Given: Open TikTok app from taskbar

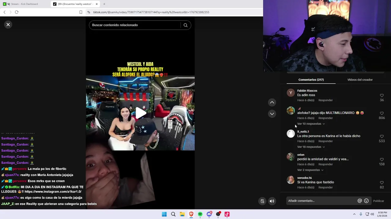Looking at the screenshot, I should (227, 214).
